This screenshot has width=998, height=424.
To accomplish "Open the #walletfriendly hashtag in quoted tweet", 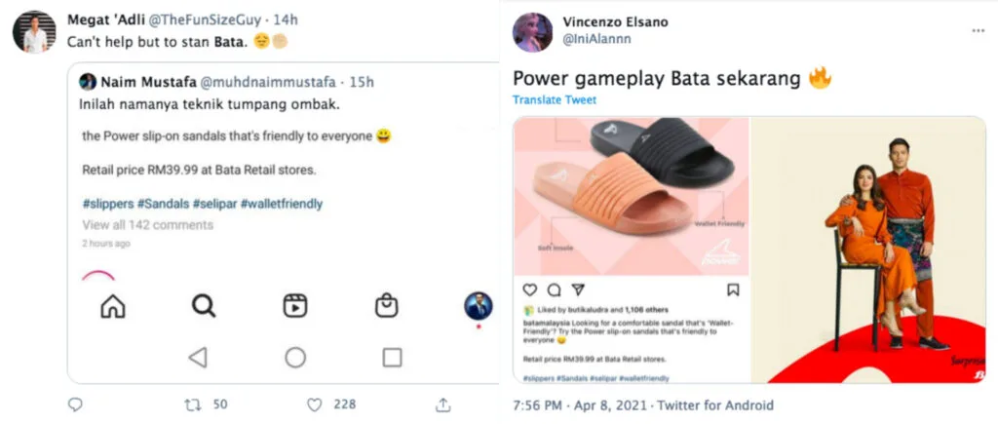I will (x=282, y=204).
